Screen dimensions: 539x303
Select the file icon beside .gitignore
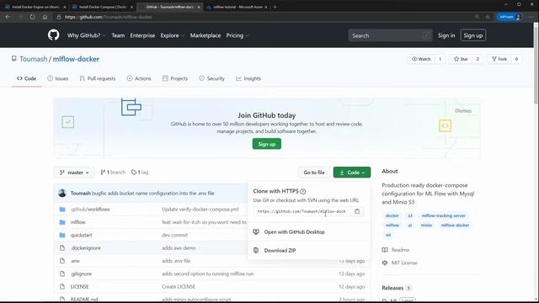point(62,274)
